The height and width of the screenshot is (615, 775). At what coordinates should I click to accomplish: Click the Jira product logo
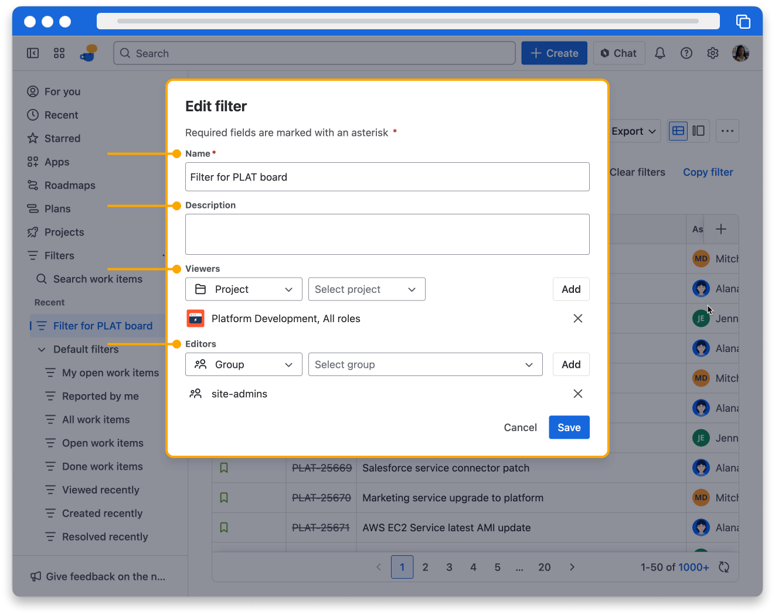point(89,53)
